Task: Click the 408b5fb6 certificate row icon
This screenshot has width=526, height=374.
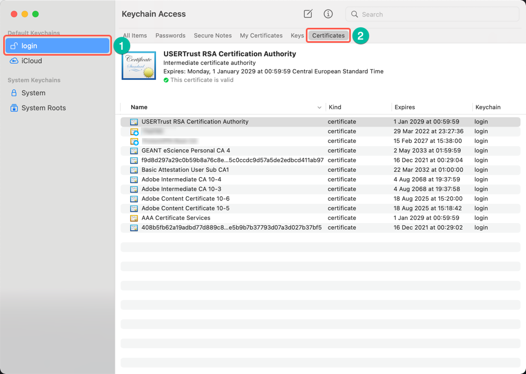Action: click(134, 227)
